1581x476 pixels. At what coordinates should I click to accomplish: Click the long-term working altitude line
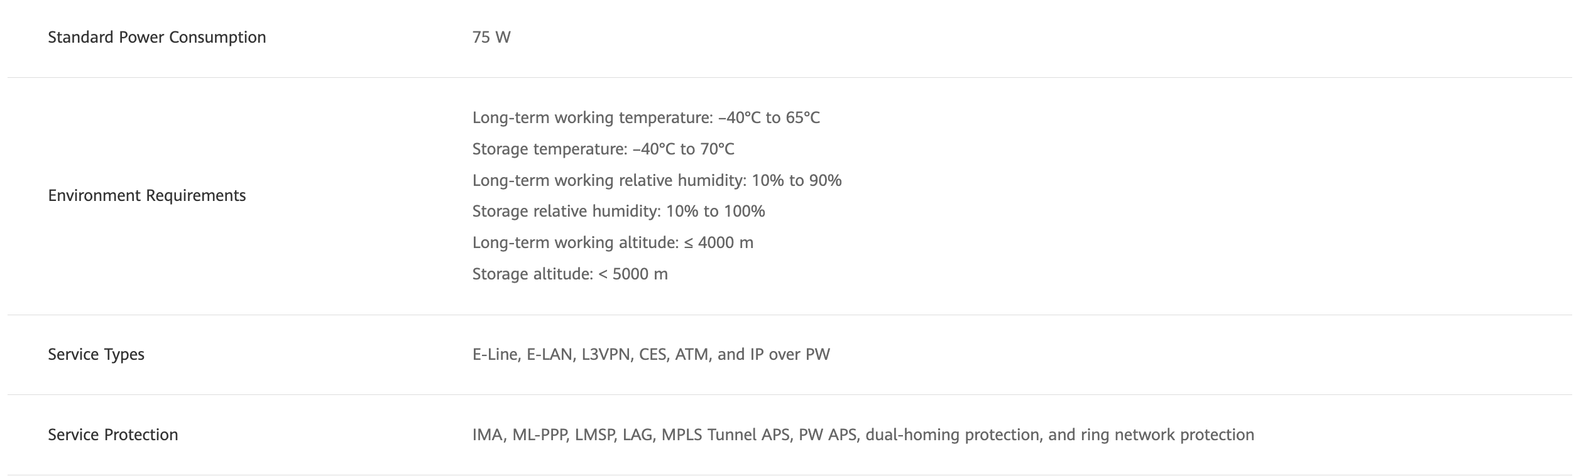click(x=613, y=243)
